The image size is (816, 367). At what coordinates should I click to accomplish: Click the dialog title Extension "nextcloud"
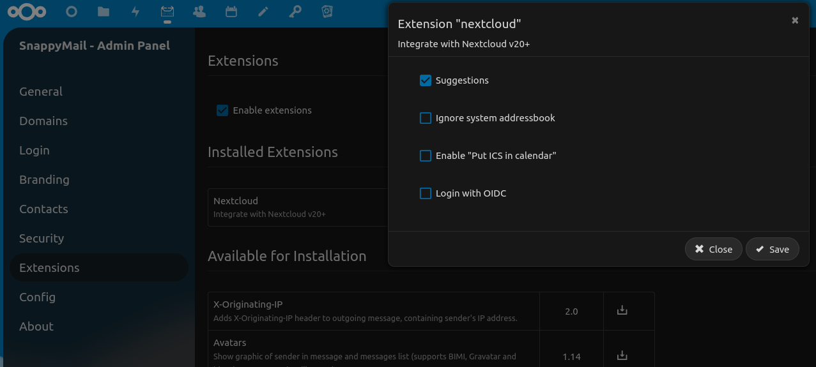pyautogui.click(x=459, y=24)
